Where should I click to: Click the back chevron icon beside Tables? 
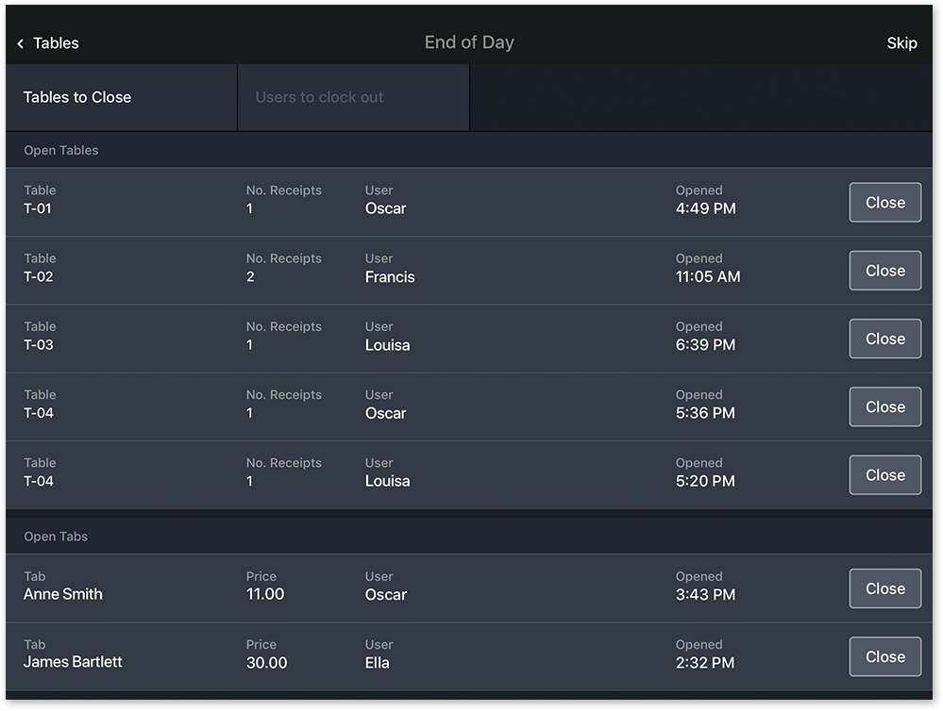pyautogui.click(x=20, y=43)
